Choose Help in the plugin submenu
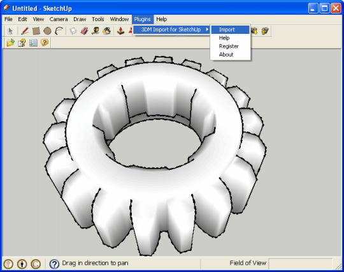The height and width of the screenshot is (272, 344). coord(230,38)
